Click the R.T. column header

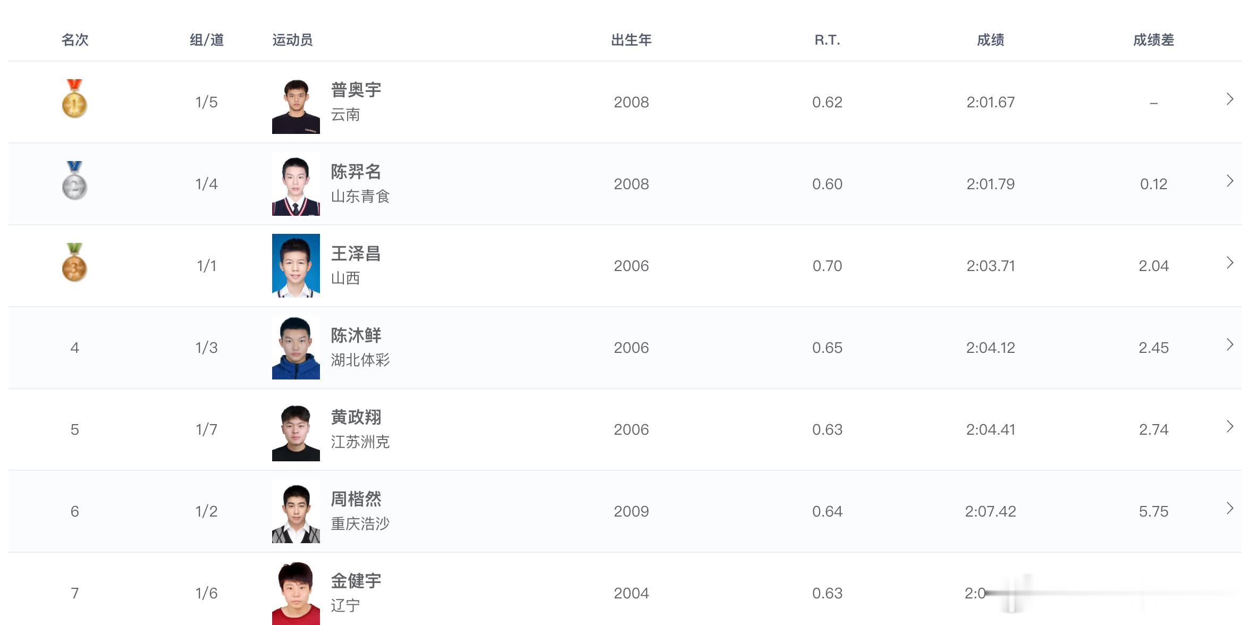828,40
